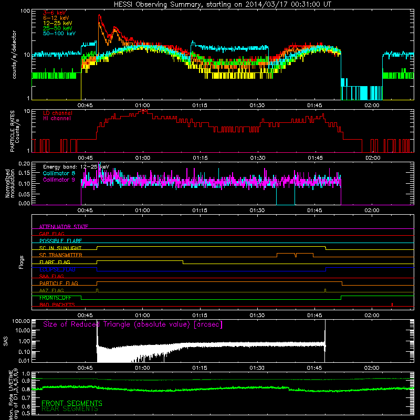This screenshot has width=420, height=420.
Task: Click the 00:45 tick label under modulation plot
Action: pos(85,211)
